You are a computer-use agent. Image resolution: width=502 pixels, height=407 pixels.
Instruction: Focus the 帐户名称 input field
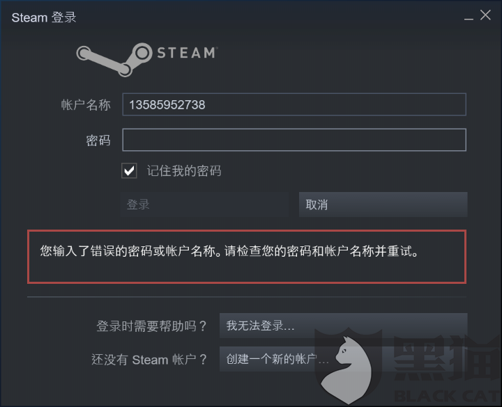pos(294,104)
